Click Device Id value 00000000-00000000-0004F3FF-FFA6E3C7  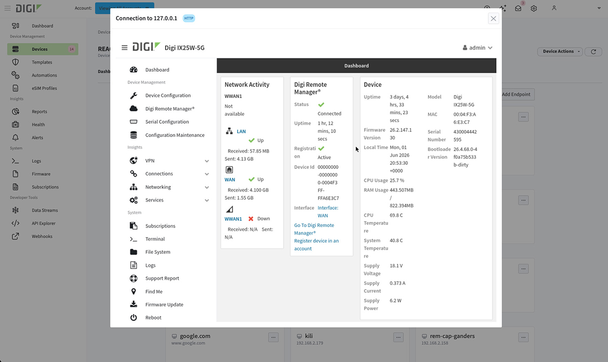coord(328,183)
